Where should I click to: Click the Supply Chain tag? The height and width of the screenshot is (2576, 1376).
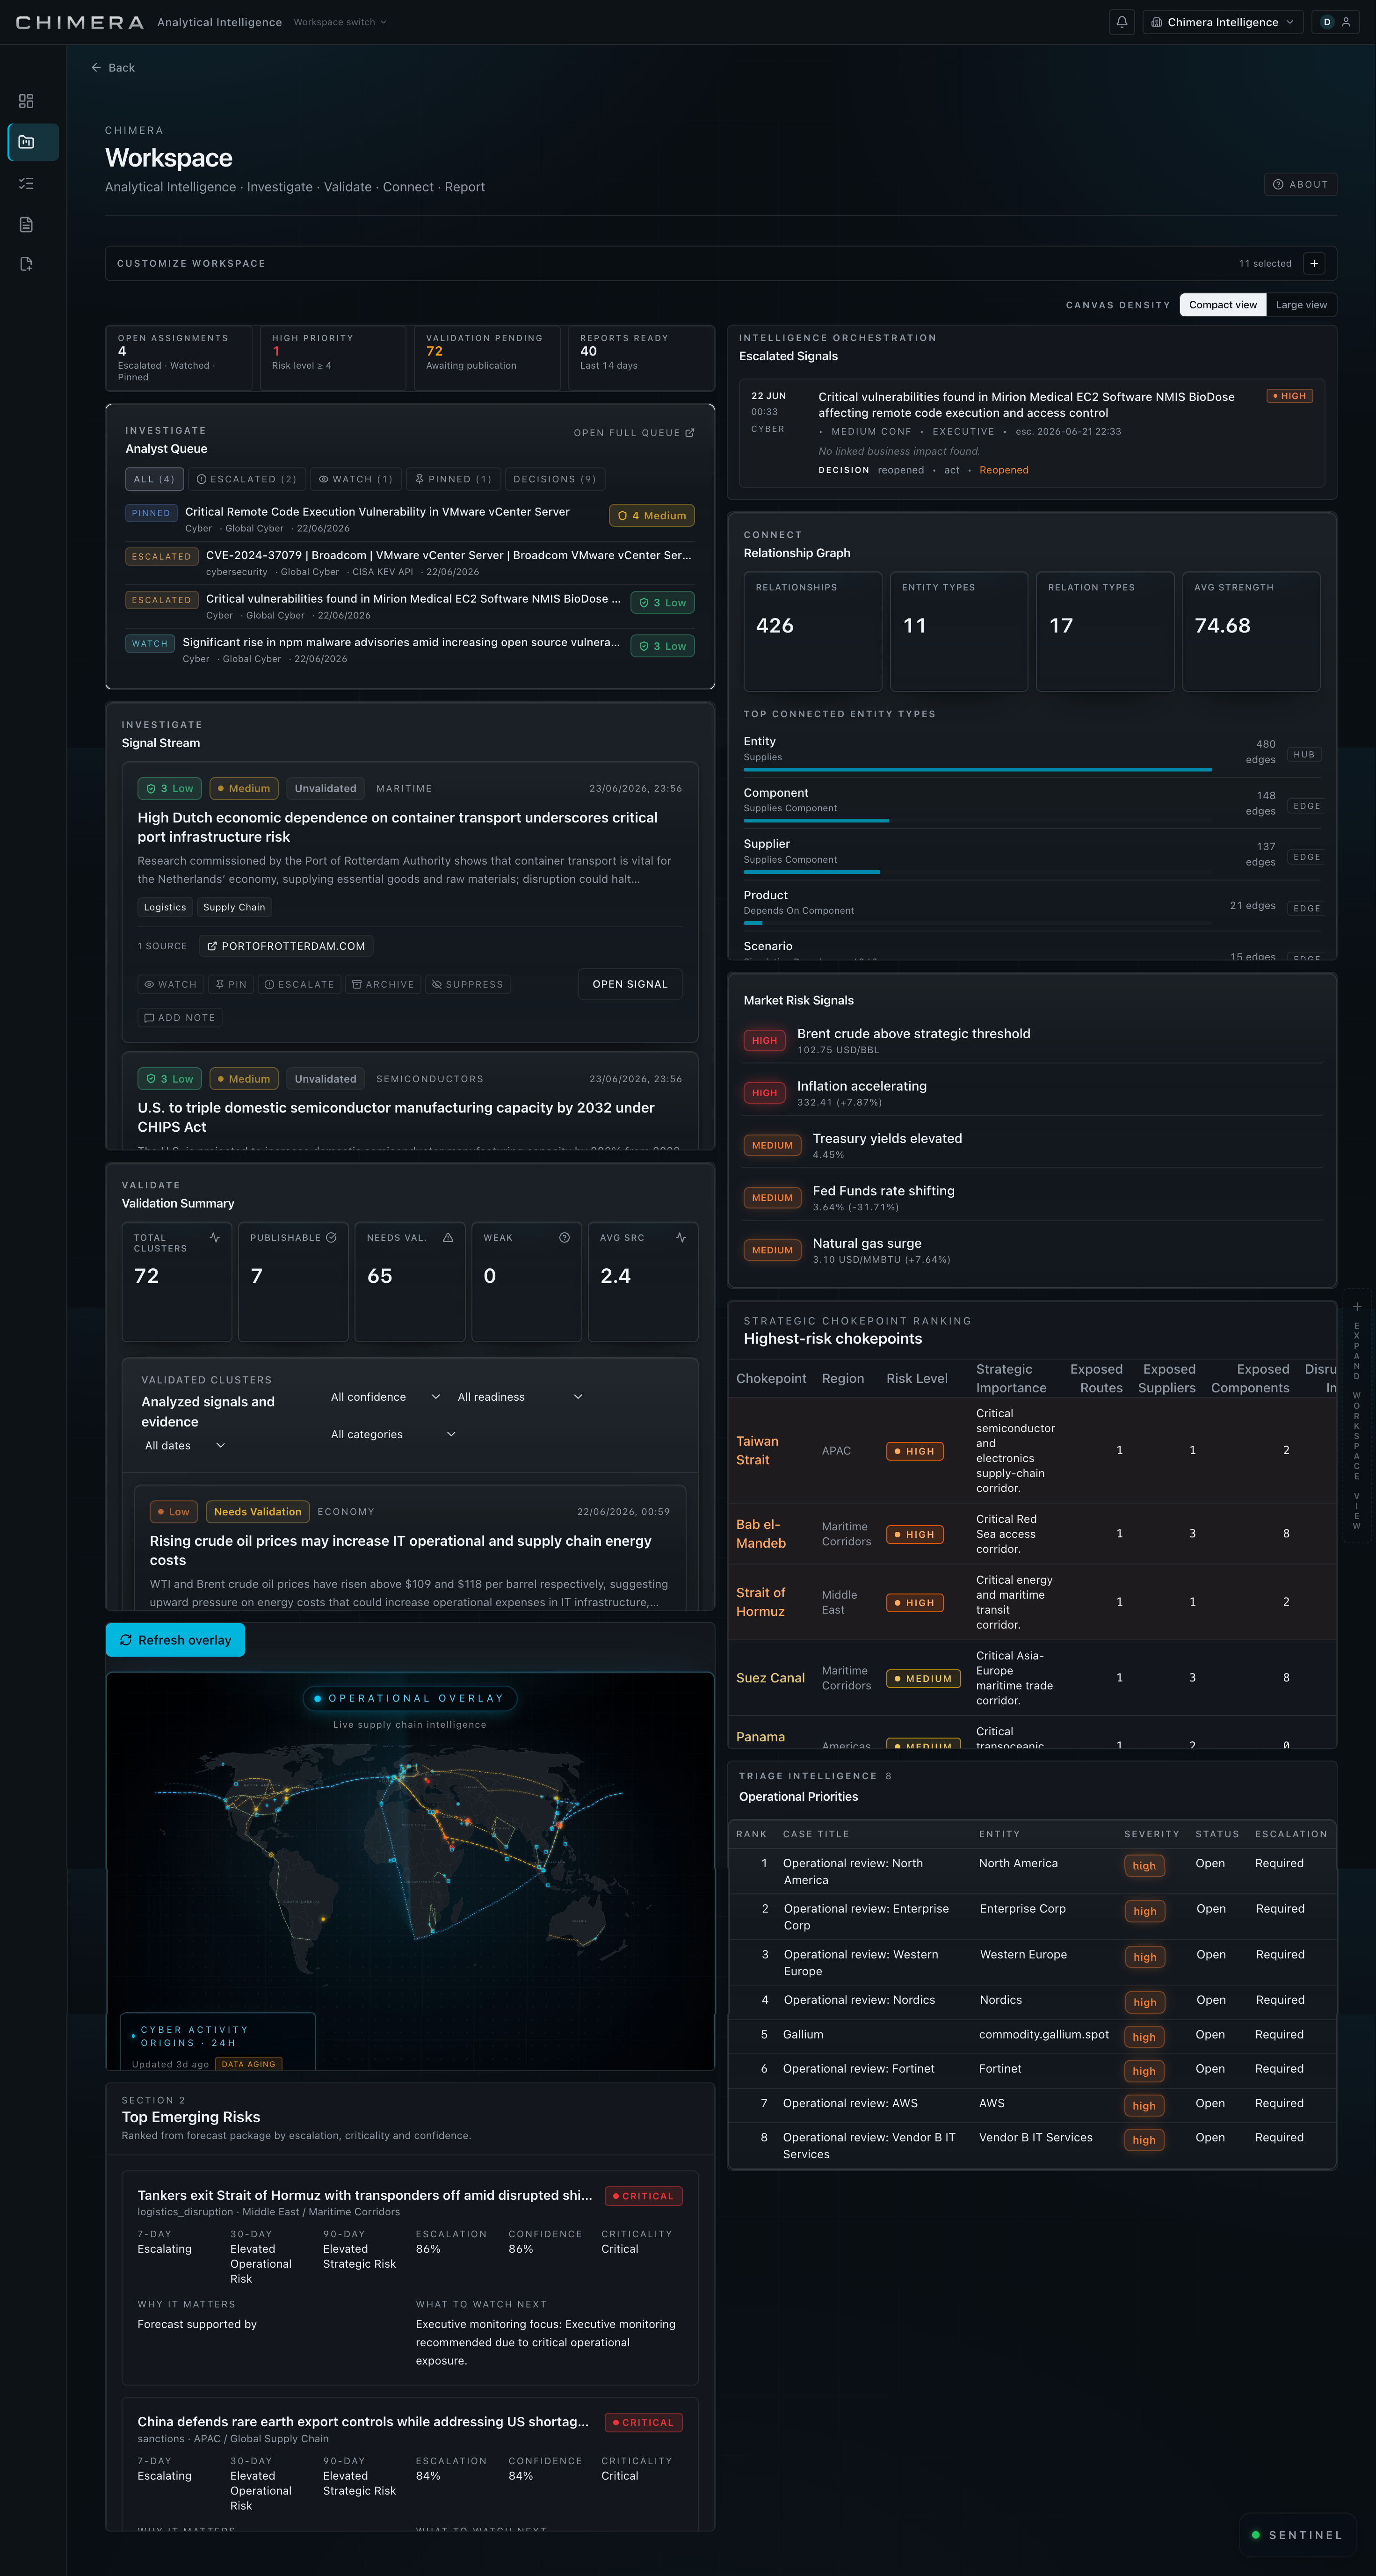coord(234,907)
